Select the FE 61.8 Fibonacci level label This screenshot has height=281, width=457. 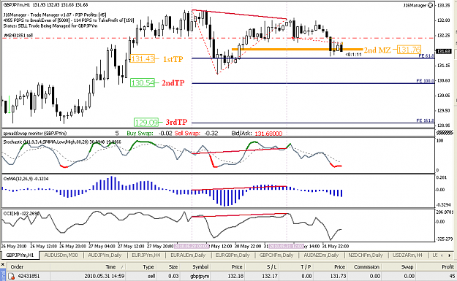[426, 56]
